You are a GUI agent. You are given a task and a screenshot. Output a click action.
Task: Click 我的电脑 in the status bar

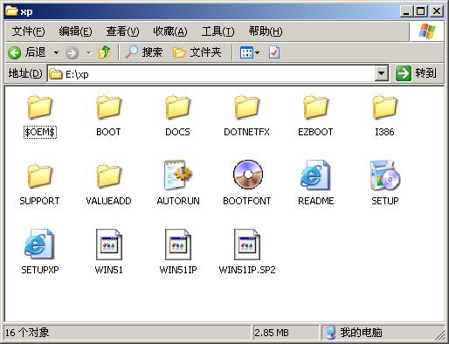pos(361,333)
